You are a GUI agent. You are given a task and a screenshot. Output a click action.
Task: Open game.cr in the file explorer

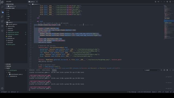pos(10,22)
